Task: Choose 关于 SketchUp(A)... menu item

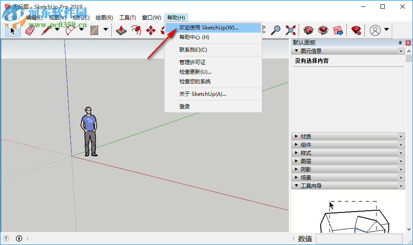Action: [213, 94]
